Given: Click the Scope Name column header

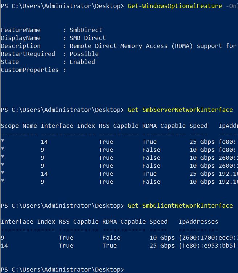Looking at the screenshot, I should click(x=19, y=126).
